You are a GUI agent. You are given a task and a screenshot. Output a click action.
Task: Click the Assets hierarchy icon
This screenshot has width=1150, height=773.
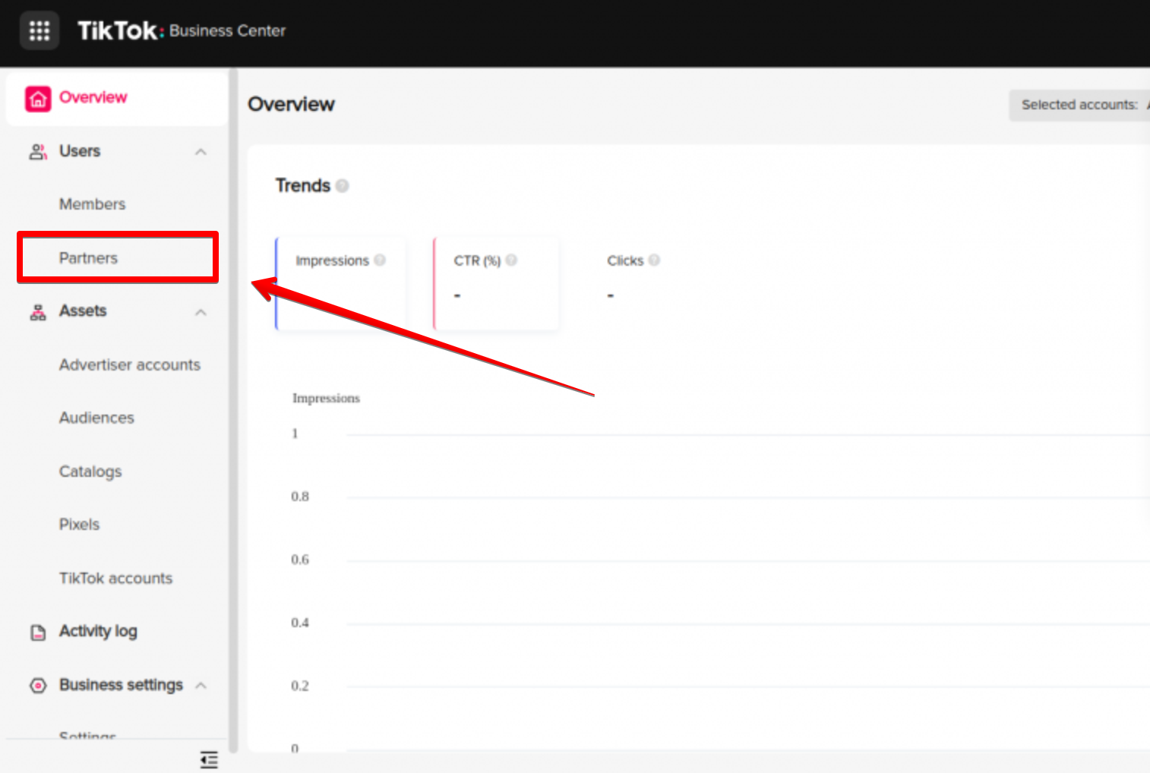(x=38, y=312)
